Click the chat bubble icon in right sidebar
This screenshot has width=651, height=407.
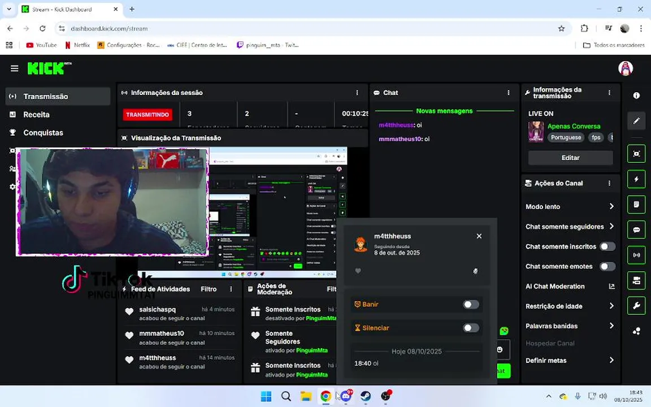636,230
